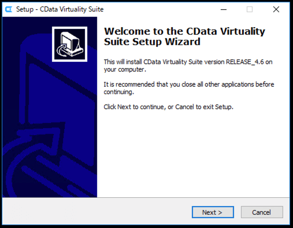Click the 'Click Next to continue' instruction line

pos(168,107)
